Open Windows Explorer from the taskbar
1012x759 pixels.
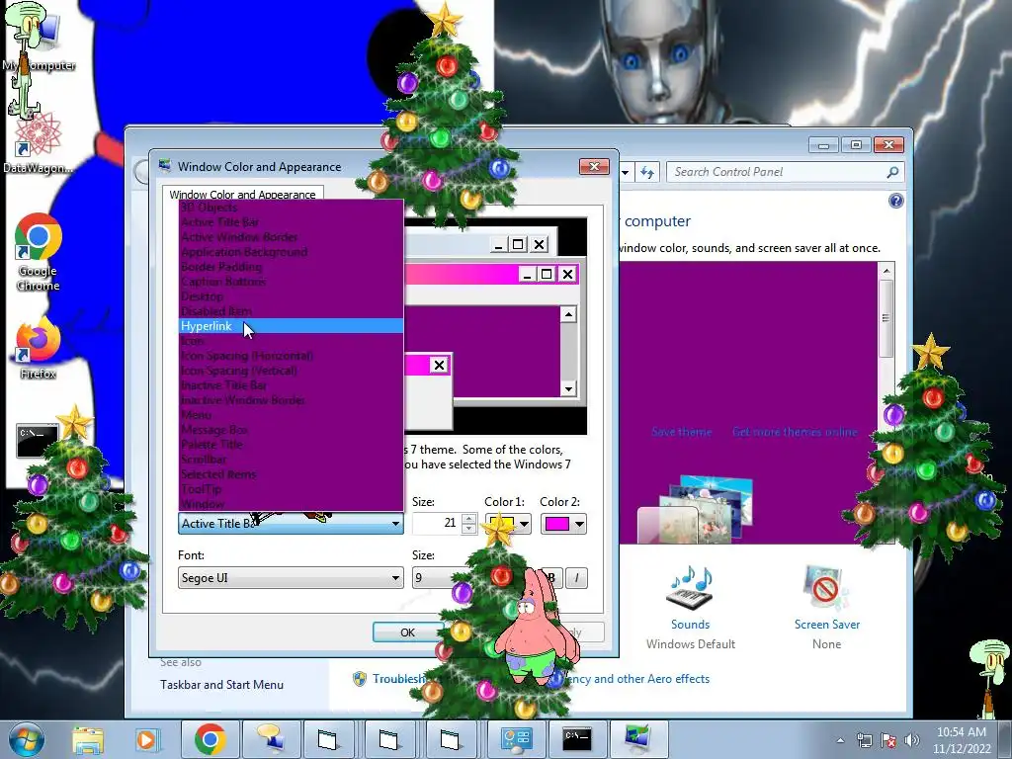(x=88, y=739)
